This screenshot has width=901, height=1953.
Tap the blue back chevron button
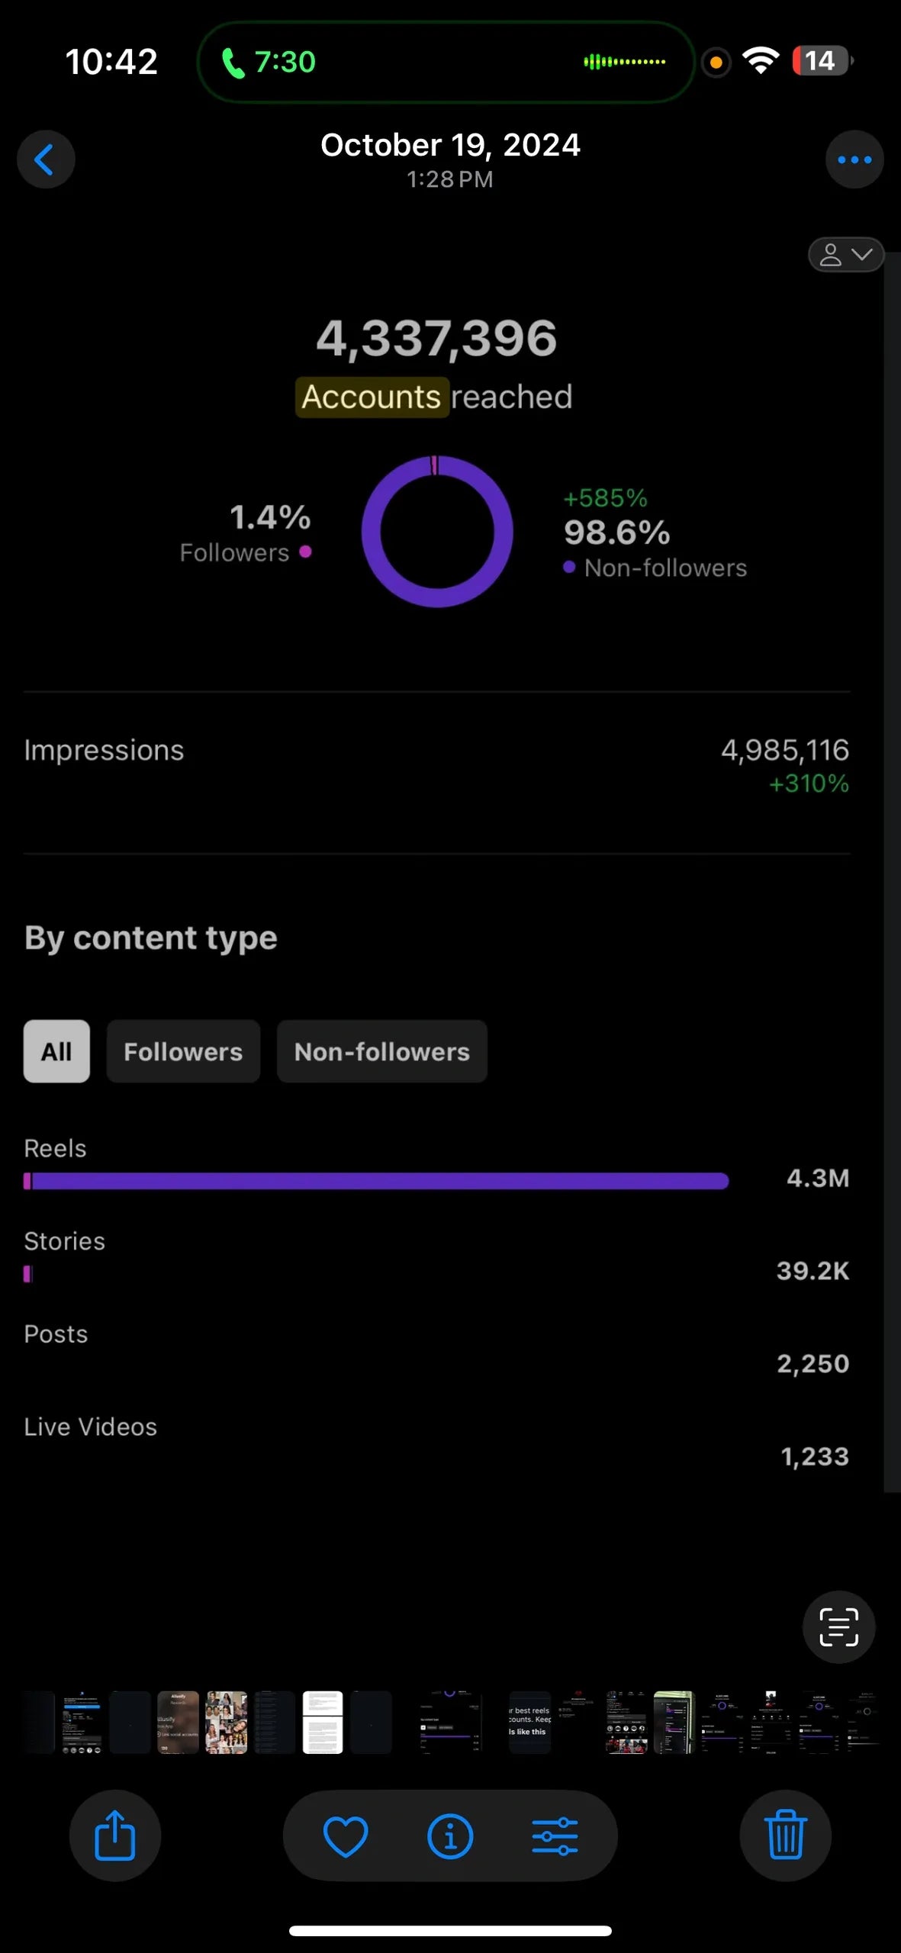tap(46, 159)
